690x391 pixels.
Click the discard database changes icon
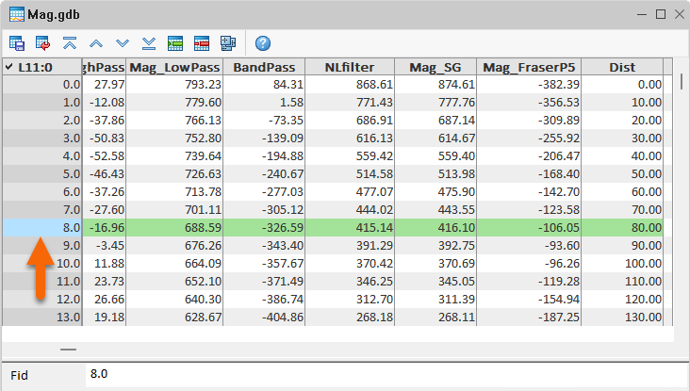pos(43,43)
